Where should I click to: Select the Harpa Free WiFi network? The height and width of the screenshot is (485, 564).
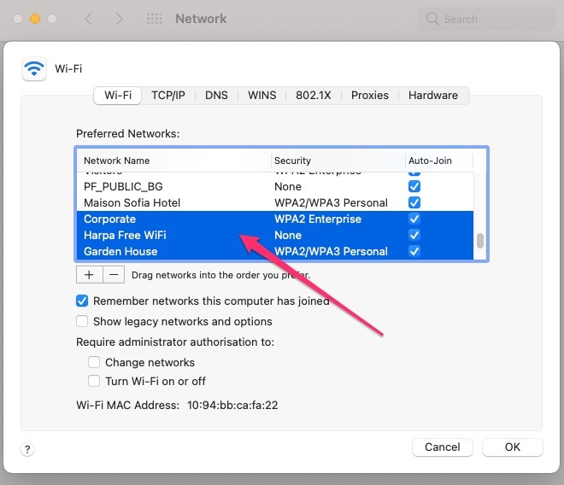pos(275,235)
